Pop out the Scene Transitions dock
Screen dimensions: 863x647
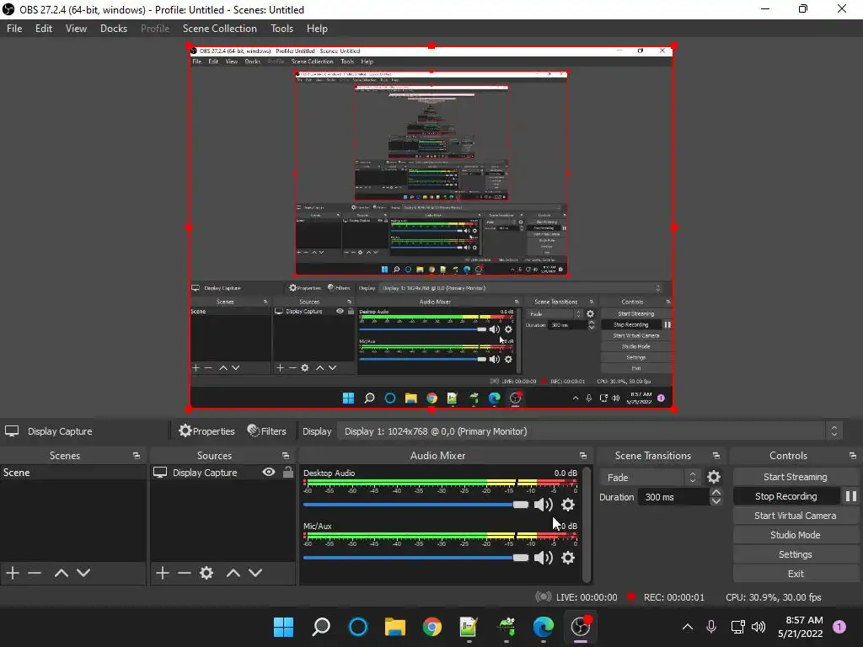(716, 456)
